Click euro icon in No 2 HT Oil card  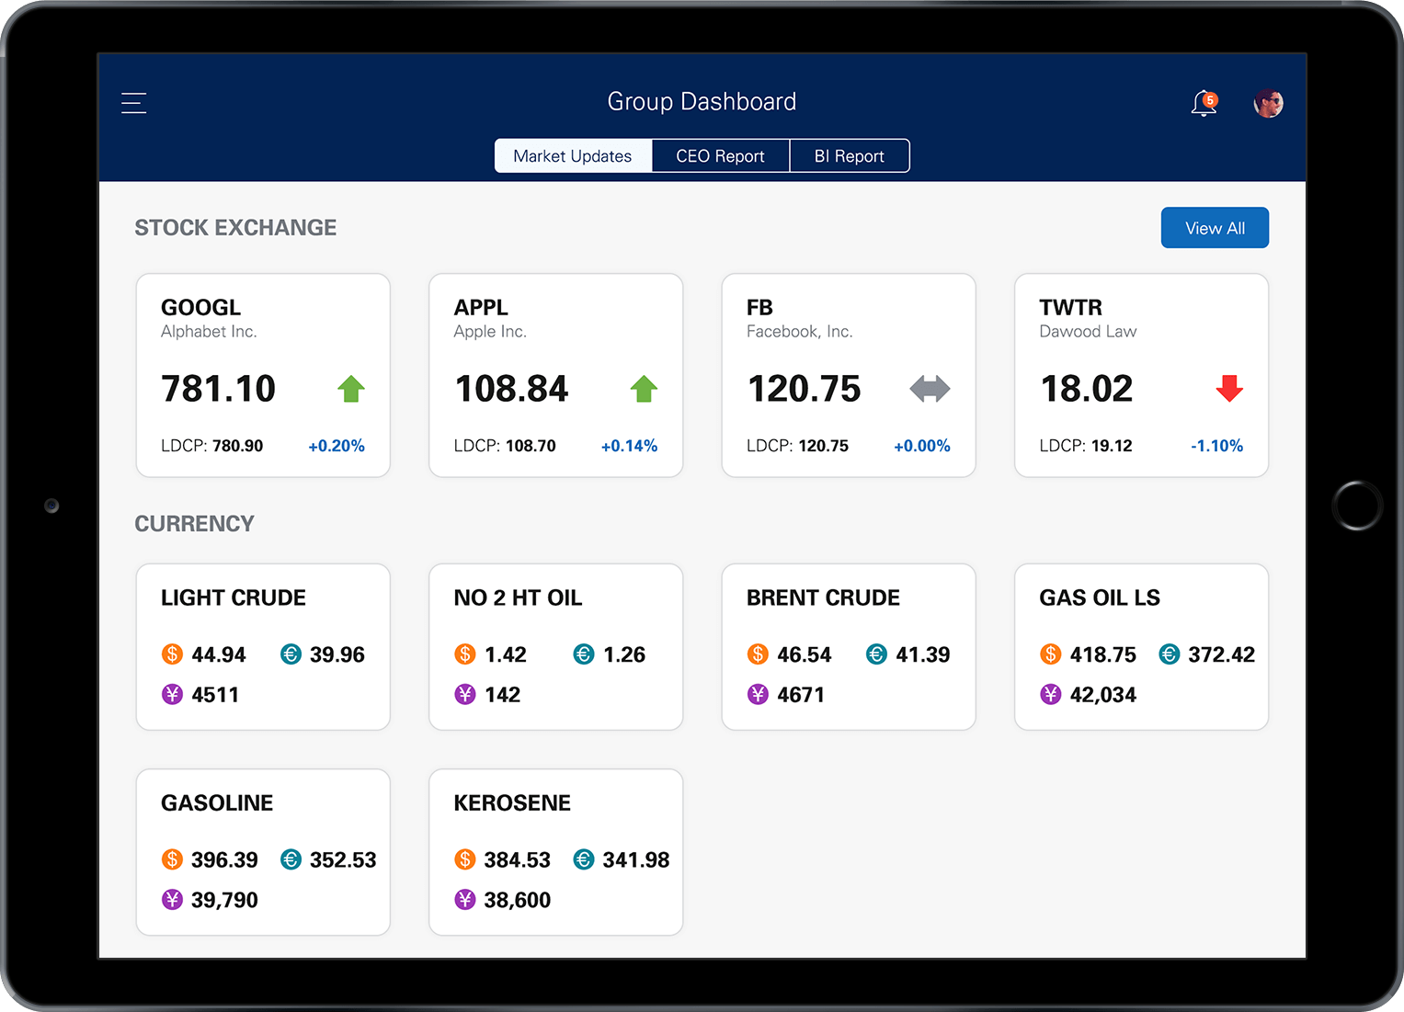pyautogui.click(x=584, y=654)
